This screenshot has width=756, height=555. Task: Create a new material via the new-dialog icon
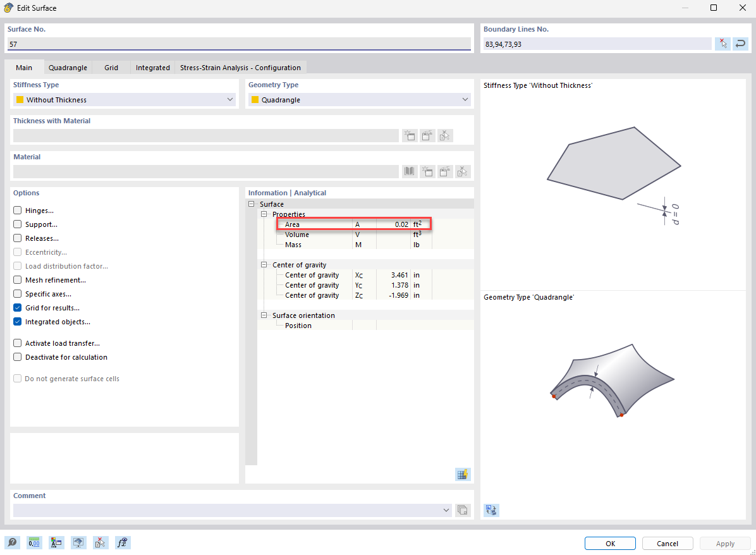click(x=427, y=171)
